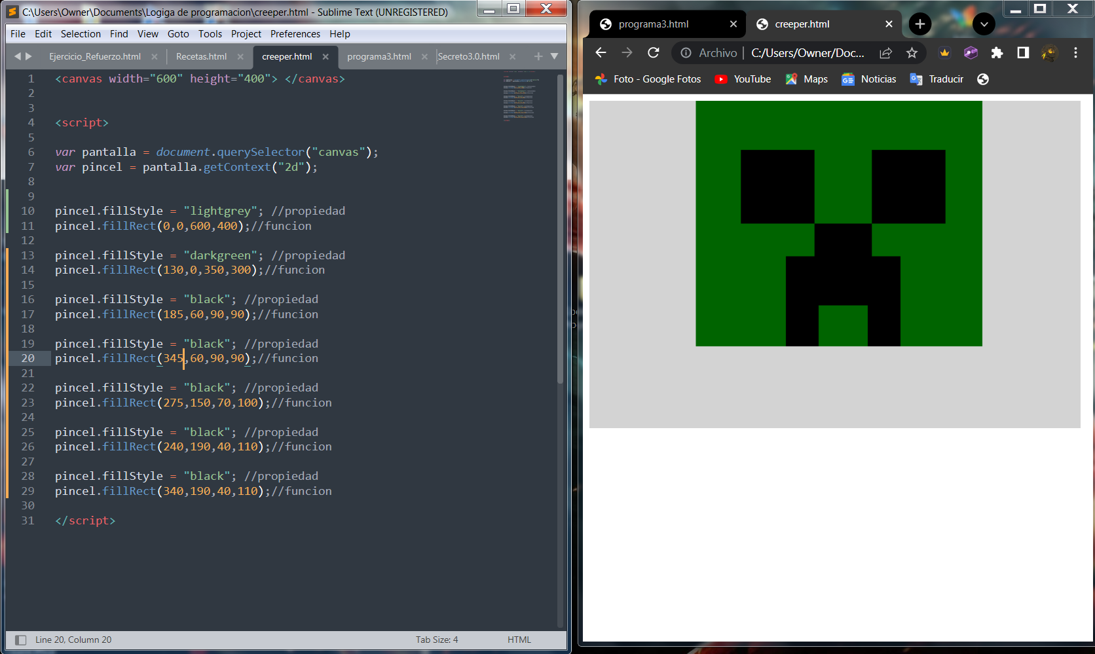Open the Preferences menu
1095x654 pixels.
(295, 34)
